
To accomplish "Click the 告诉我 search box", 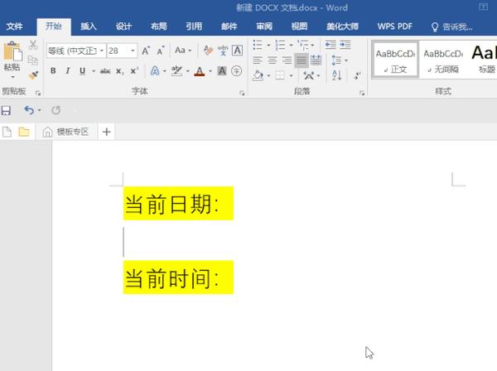I will point(452,27).
